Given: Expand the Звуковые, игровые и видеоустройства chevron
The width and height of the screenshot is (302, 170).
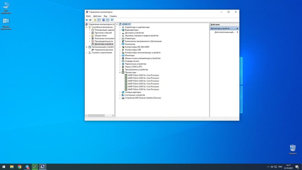Looking at the screenshot, I should pos(120,36).
